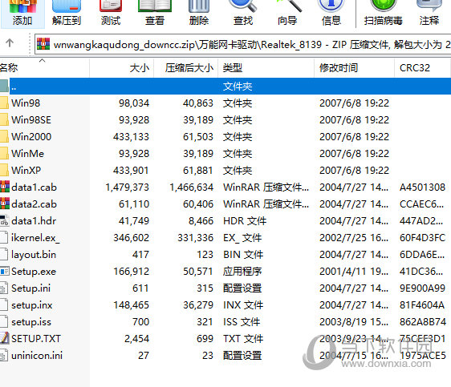
Task: Click the Extract To (解压到) toolbar icon
Action: tap(67, 13)
